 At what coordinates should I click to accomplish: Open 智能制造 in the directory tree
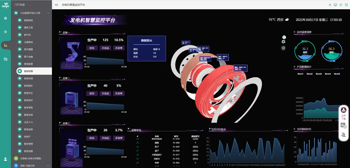click(x=28, y=20)
